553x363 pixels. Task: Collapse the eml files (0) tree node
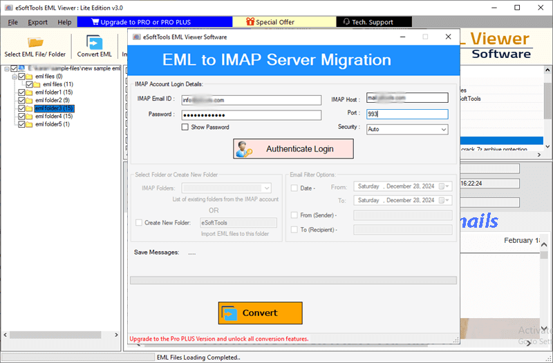tap(15, 77)
